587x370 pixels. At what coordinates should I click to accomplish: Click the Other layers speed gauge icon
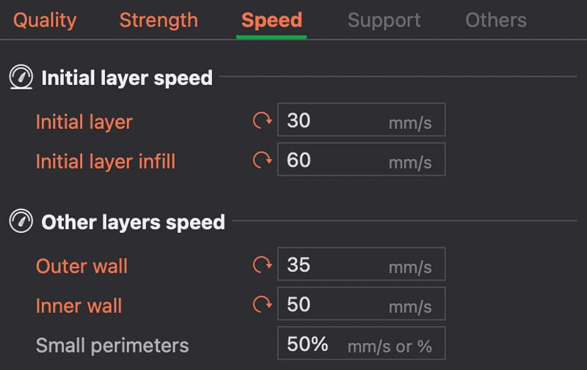21,221
